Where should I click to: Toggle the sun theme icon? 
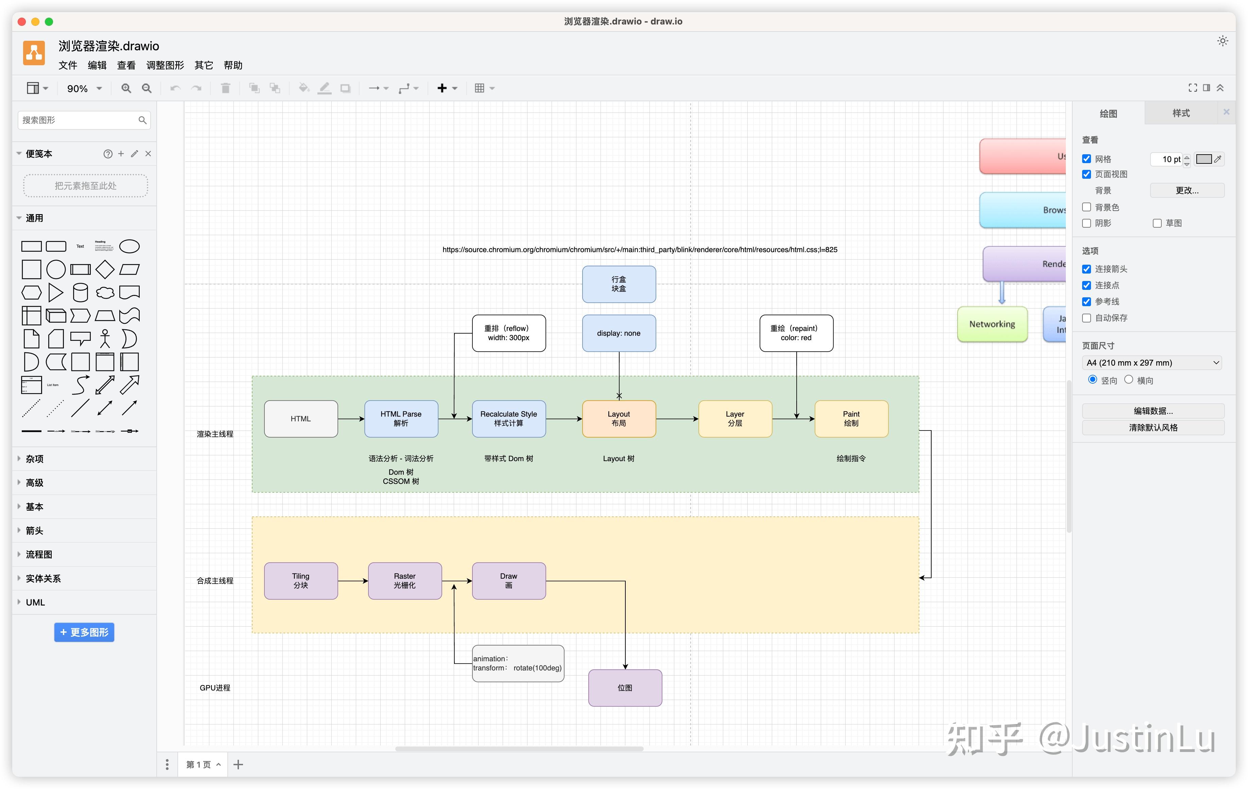[1223, 41]
